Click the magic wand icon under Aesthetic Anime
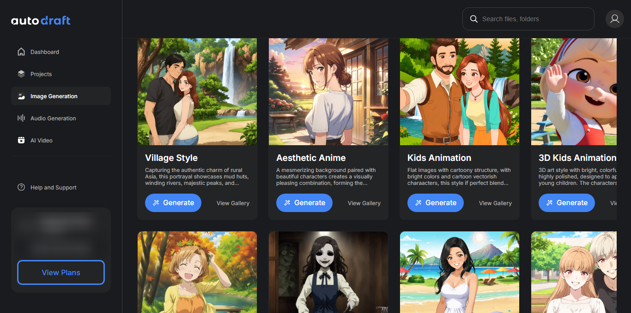The height and width of the screenshot is (313, 631). (287, 203)
